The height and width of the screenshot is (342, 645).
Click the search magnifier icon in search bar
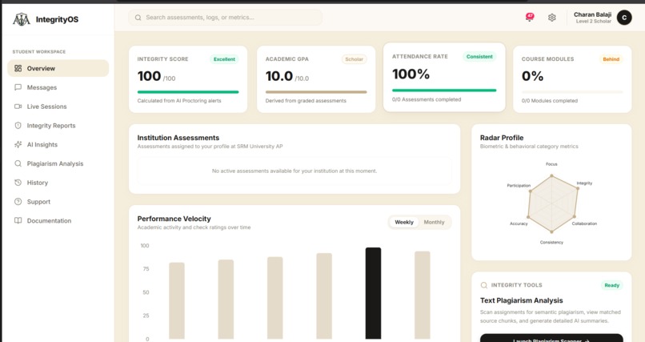pos(138,18)
